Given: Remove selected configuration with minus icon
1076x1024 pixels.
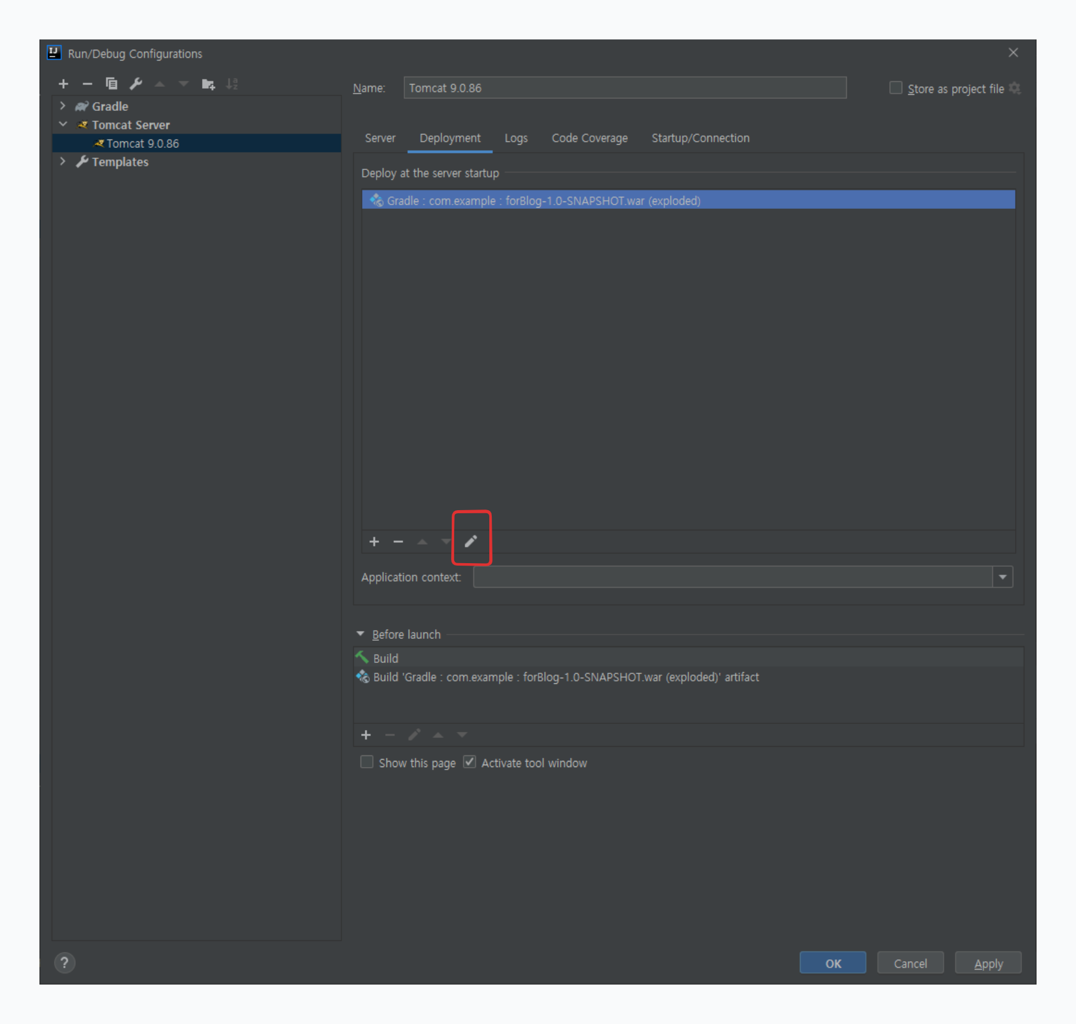Looking at the screenshot, I should pos(88,84).
